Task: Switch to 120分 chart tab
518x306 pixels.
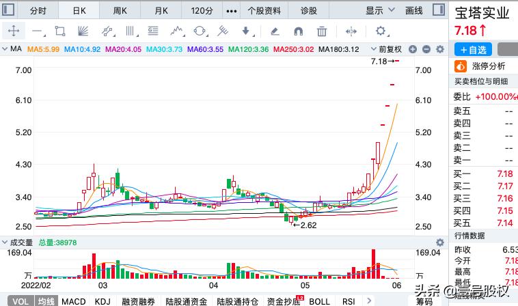Action: (x=202, y=10)
